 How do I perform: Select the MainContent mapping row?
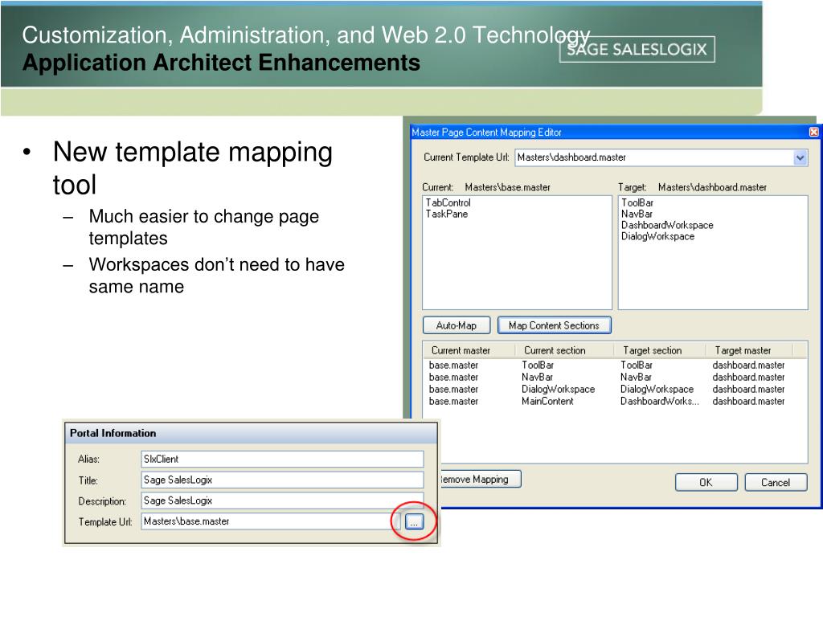(x=607, y=402)
